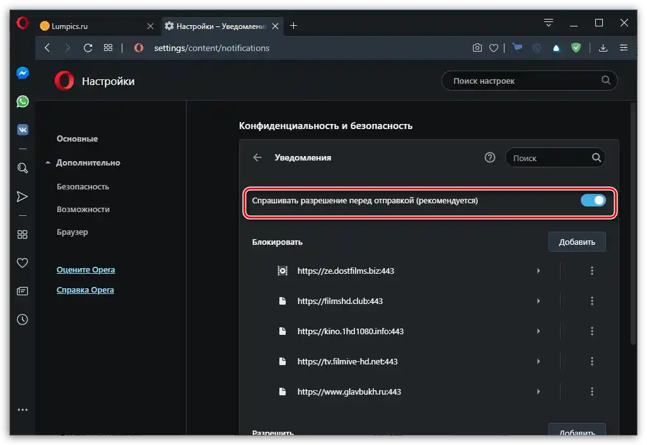Expand details for filmshd.club entry
The width and height of the screenshot is (647, 445).
[538, 301]
